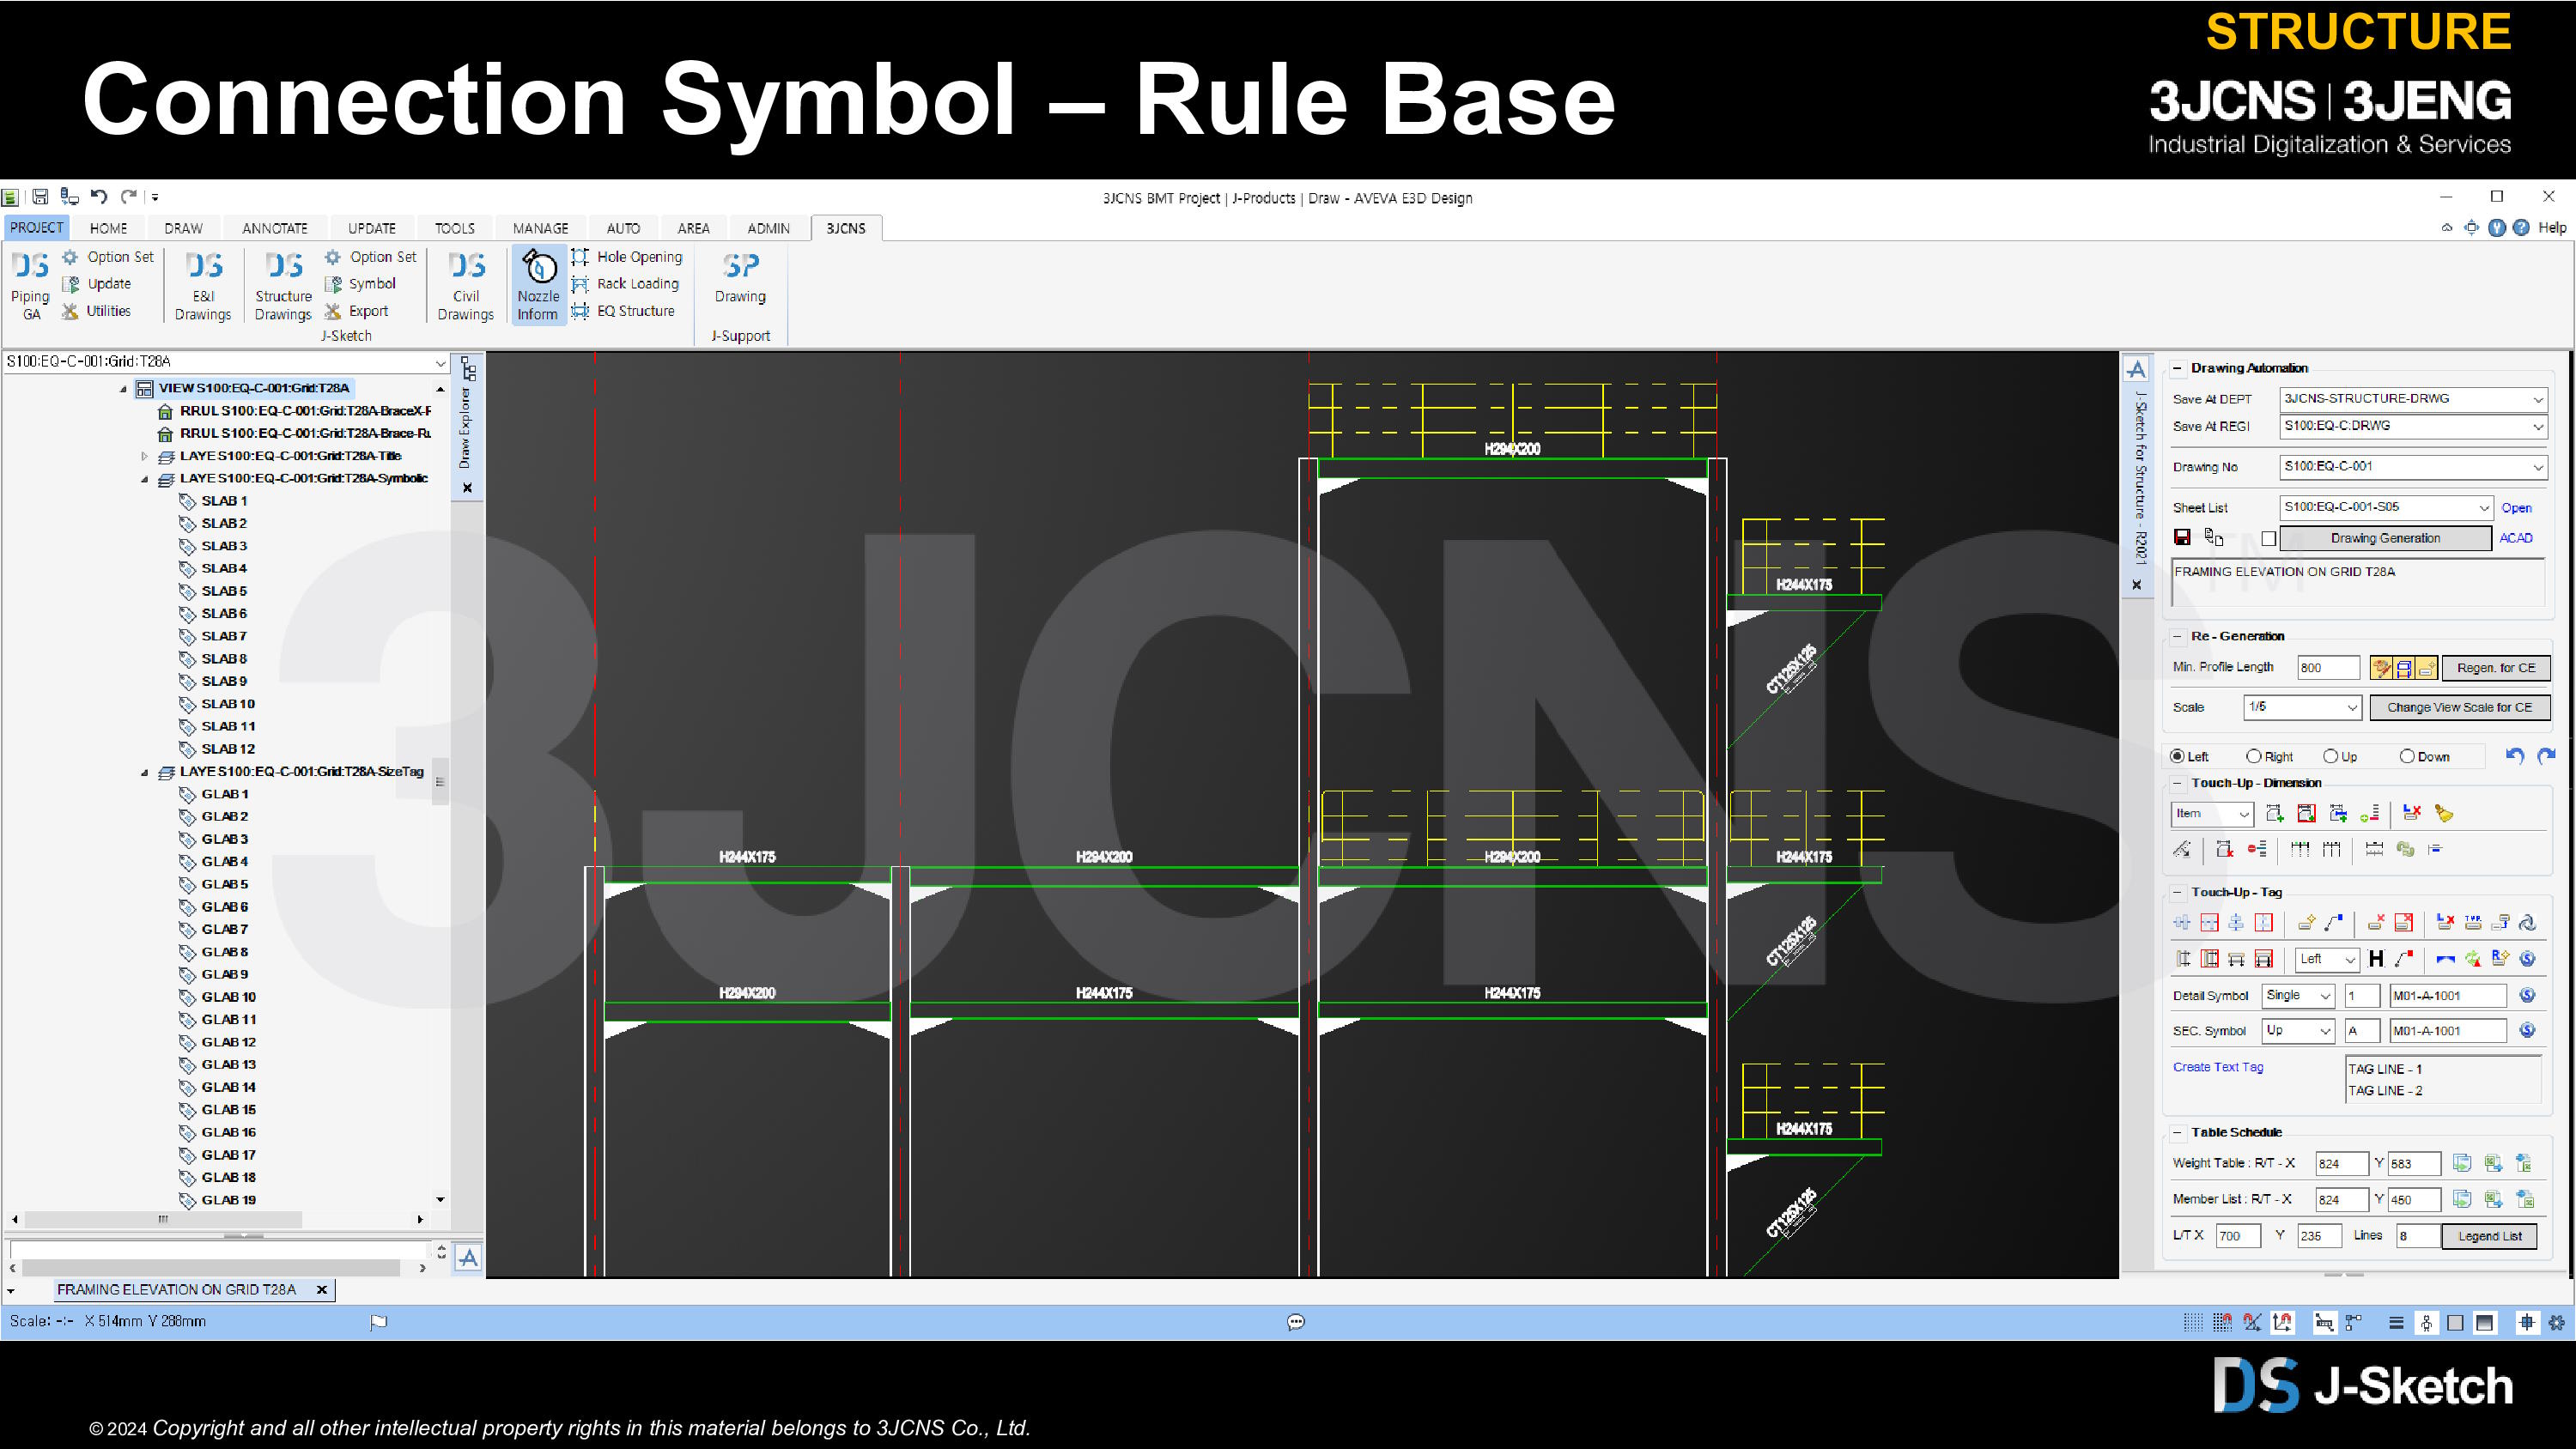
Task: Click the first Weight Table export icon
Action: point(2462,1163)
